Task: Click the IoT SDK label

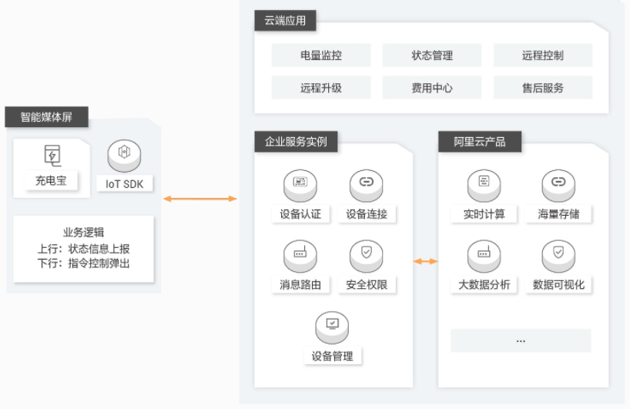Action: (x=125, y=183)
